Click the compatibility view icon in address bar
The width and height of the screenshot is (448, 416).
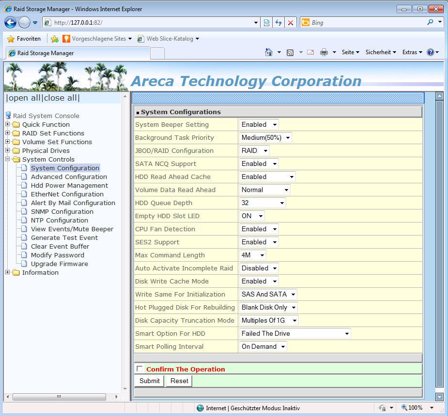266,23
